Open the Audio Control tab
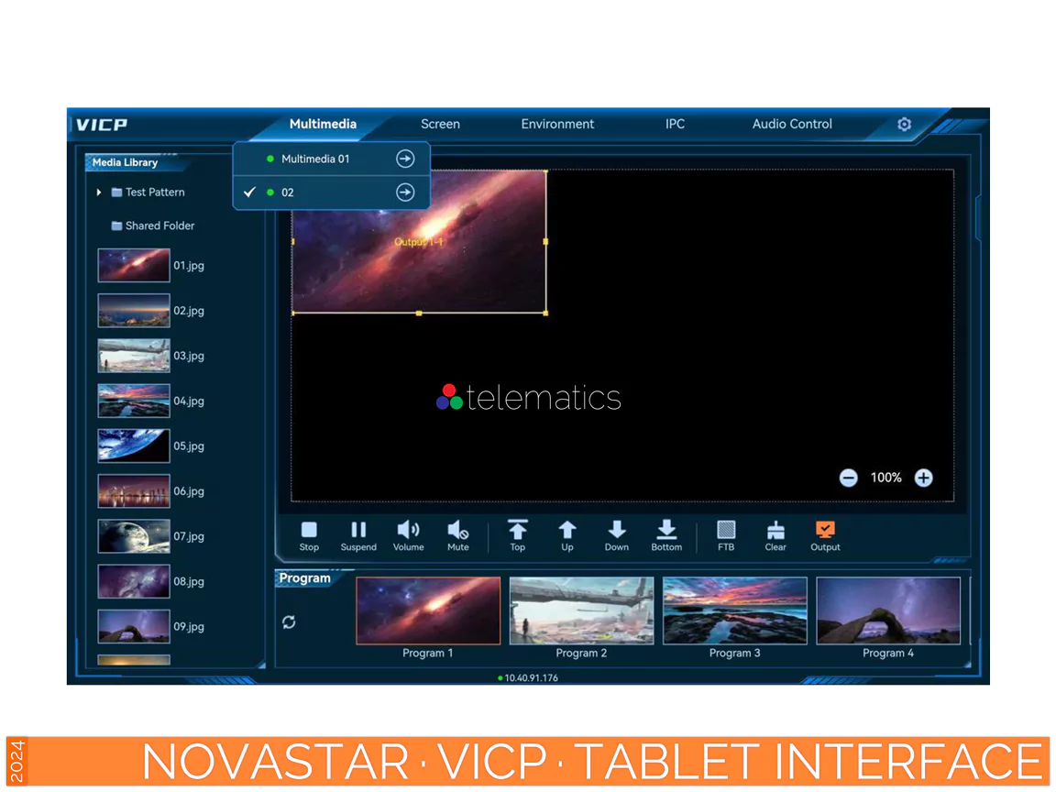The image size is (1056, 792). 792,125
